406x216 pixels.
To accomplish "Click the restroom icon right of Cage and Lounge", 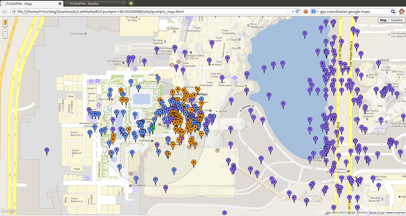I will point(234,77).
